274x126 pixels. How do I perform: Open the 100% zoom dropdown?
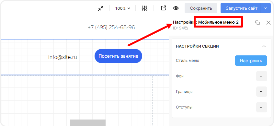click(123, 8)
